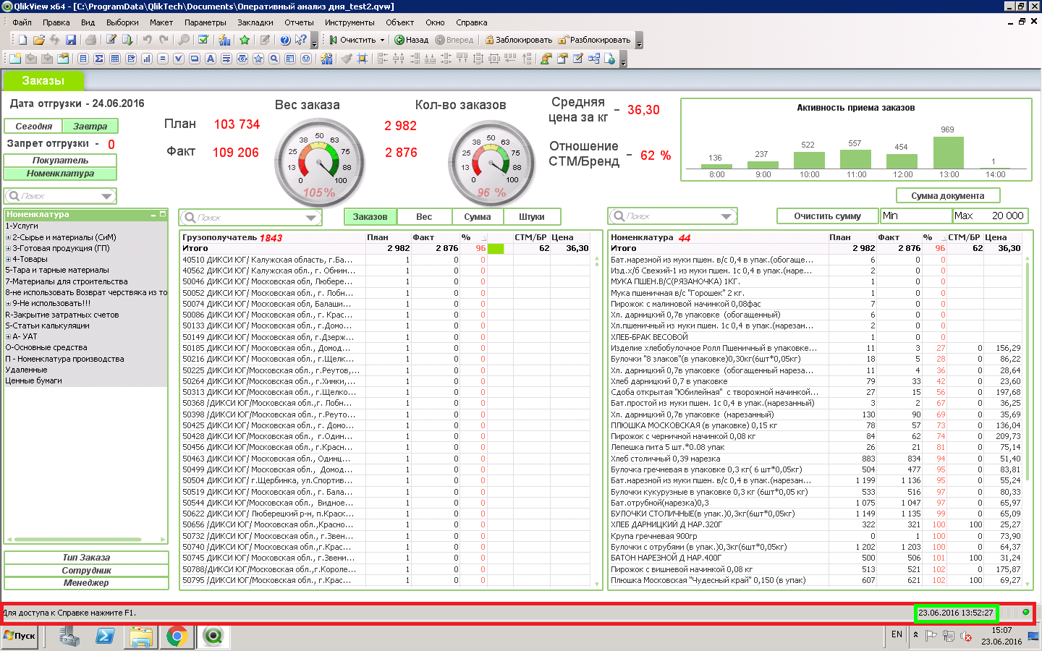
Task: Toggle design grid icon
Action: point(363,59)
